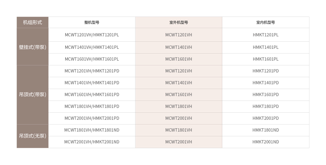Select MCWT1401VH/HMKT1401PL model cell
The height and width of the screenshot is (165, 326).
pyautogui.click(x=92, y=48)
